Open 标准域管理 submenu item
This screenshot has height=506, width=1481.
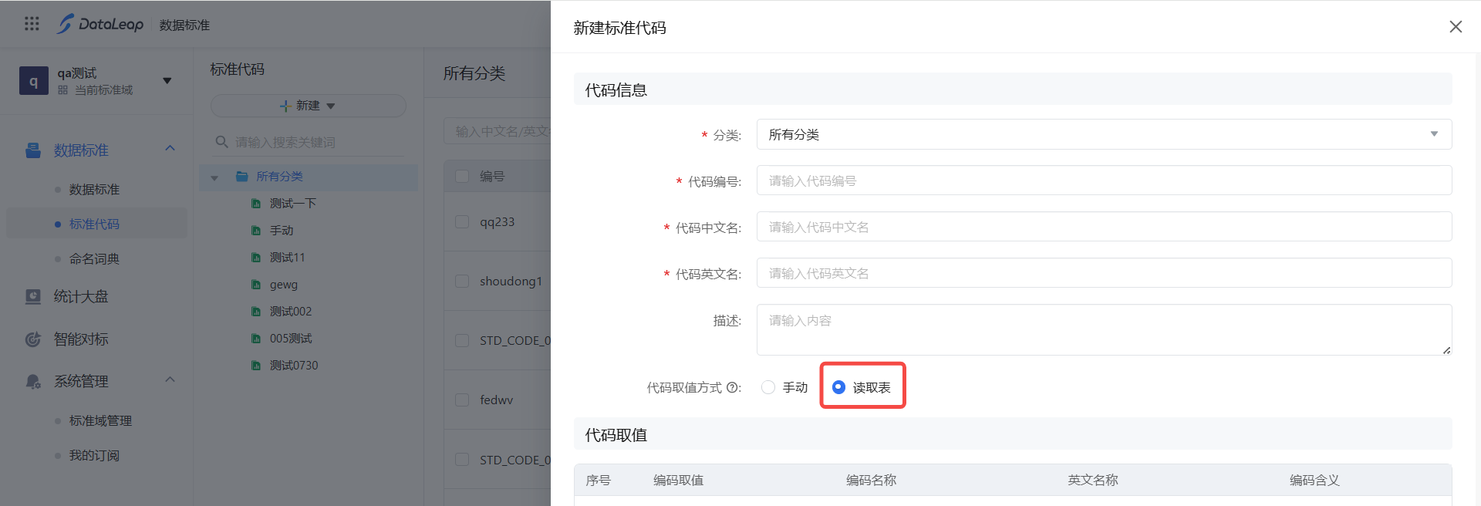click(100, 421)
